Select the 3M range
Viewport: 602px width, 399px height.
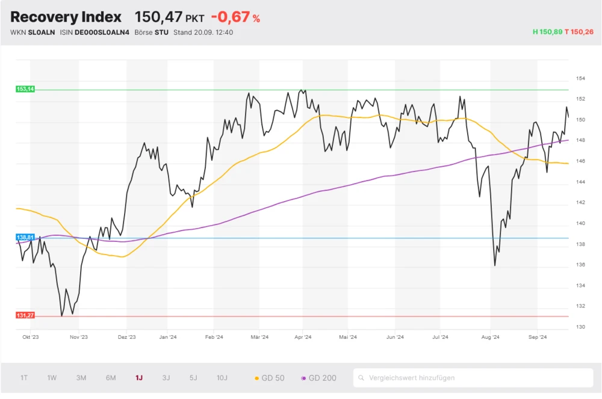coord(81,377)
